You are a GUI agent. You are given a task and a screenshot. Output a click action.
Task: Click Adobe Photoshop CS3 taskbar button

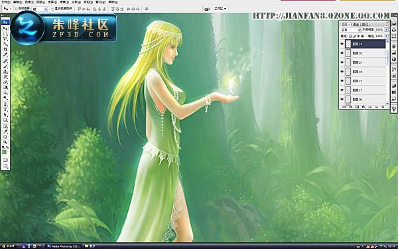[64, 246]
